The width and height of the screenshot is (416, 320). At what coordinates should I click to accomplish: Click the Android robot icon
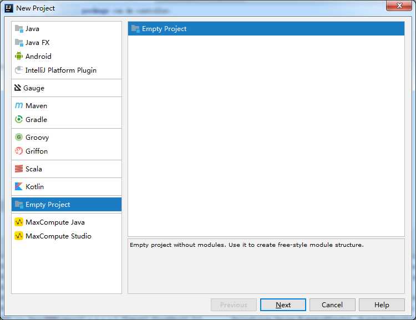pyautogui.click(x=19, y=56)
